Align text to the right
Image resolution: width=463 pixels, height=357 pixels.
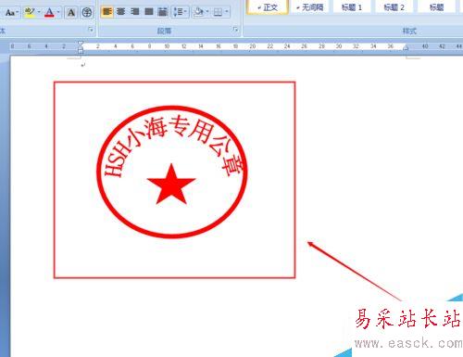pyautogui.click(x=135, y=12)
